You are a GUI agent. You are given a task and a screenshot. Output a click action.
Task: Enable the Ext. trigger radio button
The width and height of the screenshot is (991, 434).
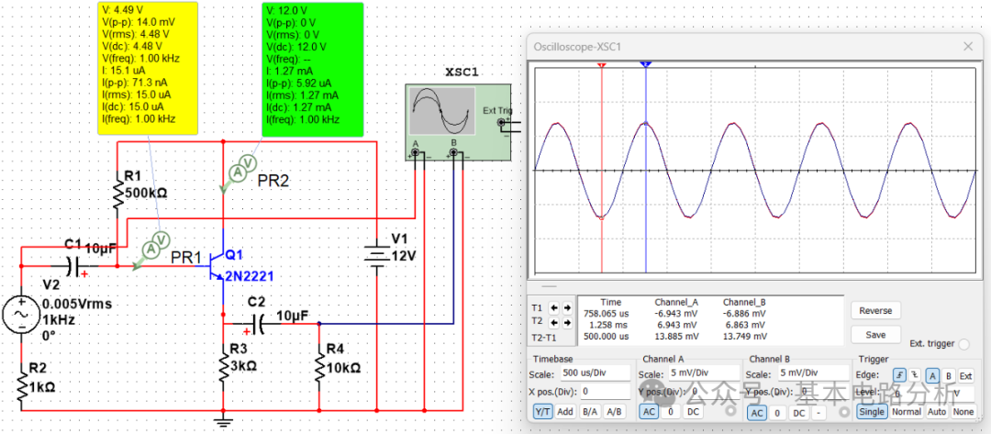coord(963,344)
